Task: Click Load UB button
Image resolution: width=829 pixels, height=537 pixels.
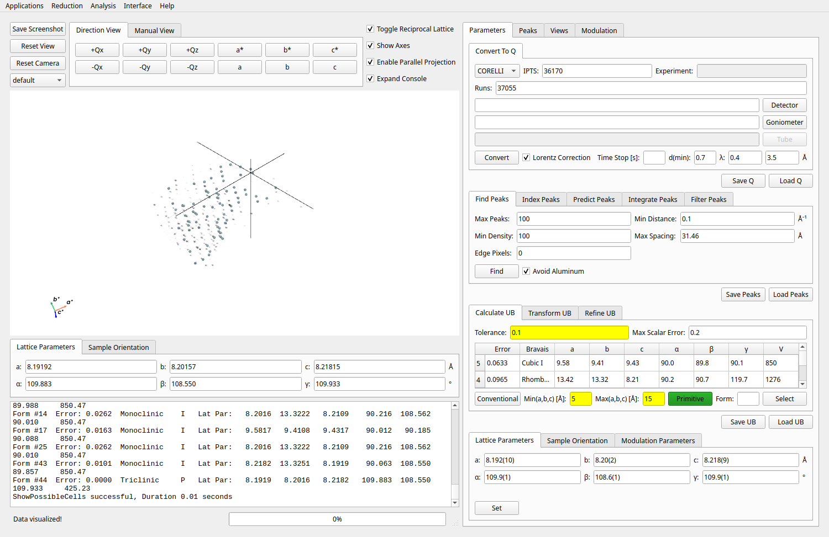Action: [791, 422]
